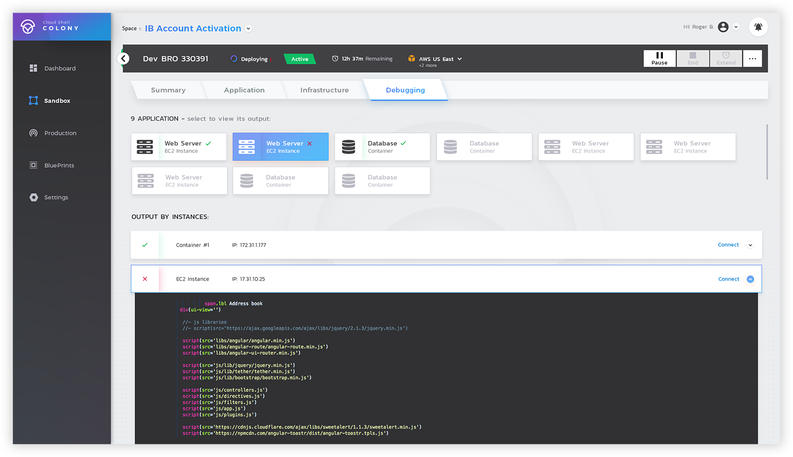Pause the sandbox environment

[x=659, y=59]
